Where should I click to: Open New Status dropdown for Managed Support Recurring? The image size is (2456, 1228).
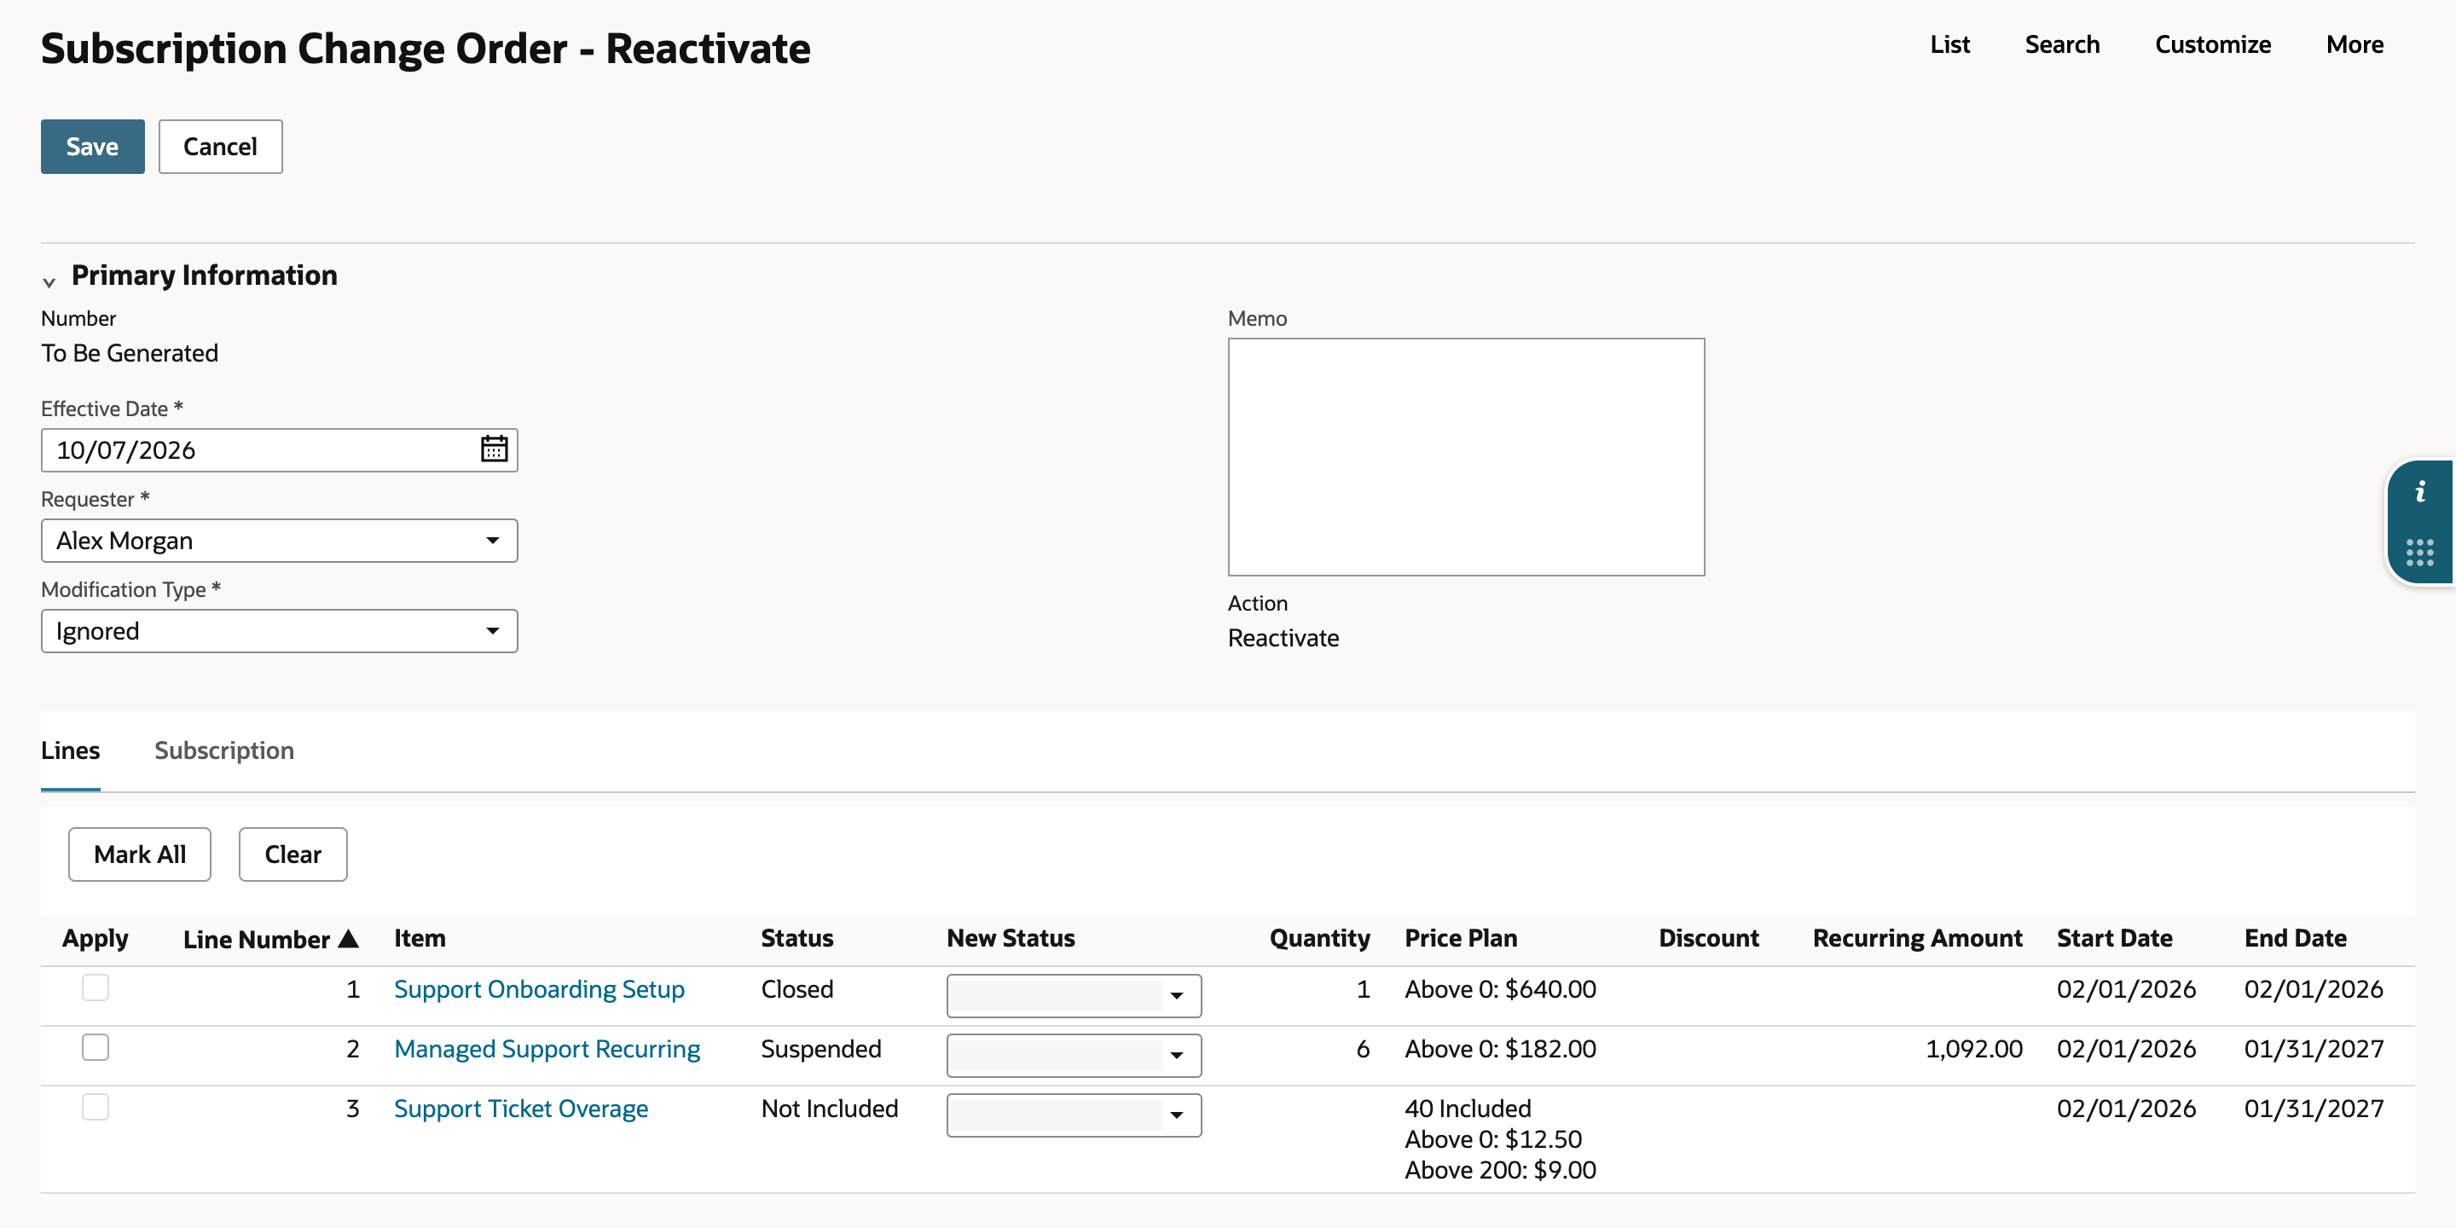point(1074,1056)
